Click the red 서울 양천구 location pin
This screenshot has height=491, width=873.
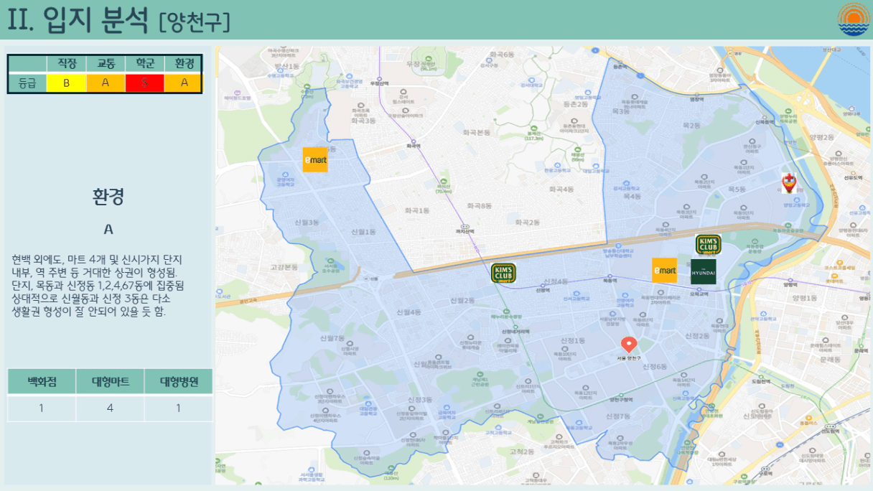point(629,345)
